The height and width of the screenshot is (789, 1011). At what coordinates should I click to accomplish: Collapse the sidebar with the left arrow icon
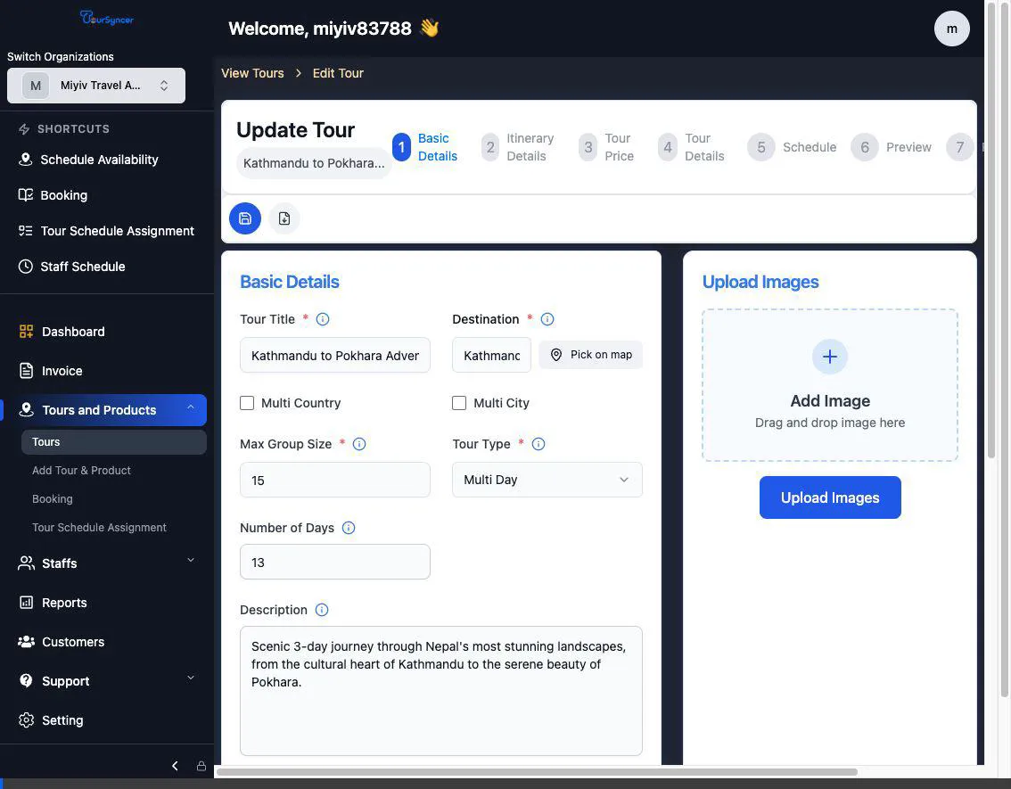click(x=175, y=766)
